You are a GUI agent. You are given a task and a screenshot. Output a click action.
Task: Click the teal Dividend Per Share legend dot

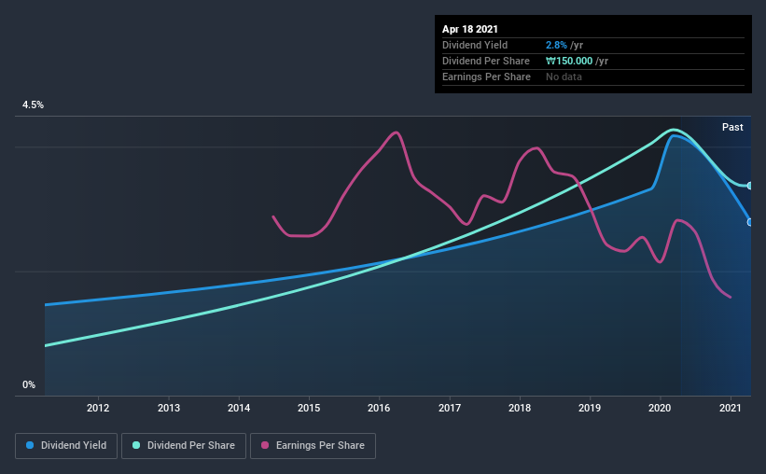(136, 445)
